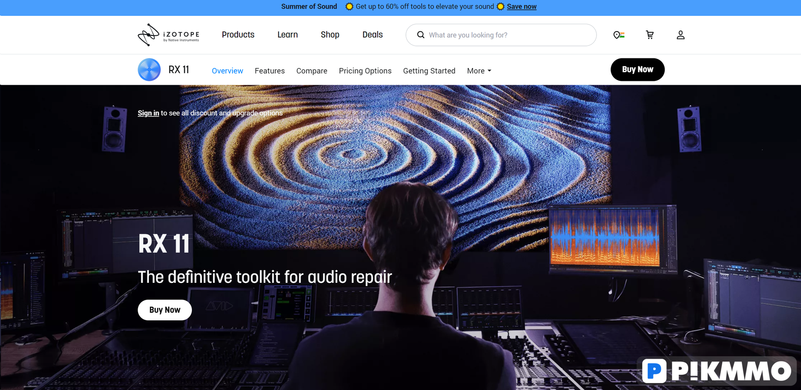Open the Shop menu

(330, 35)
